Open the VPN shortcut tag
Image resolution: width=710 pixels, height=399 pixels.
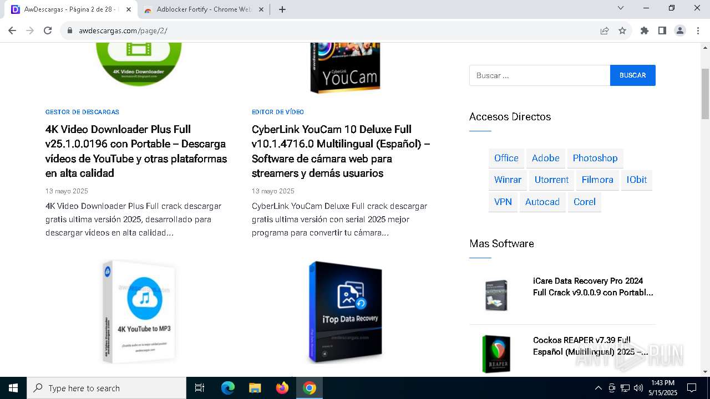(503, 202)
